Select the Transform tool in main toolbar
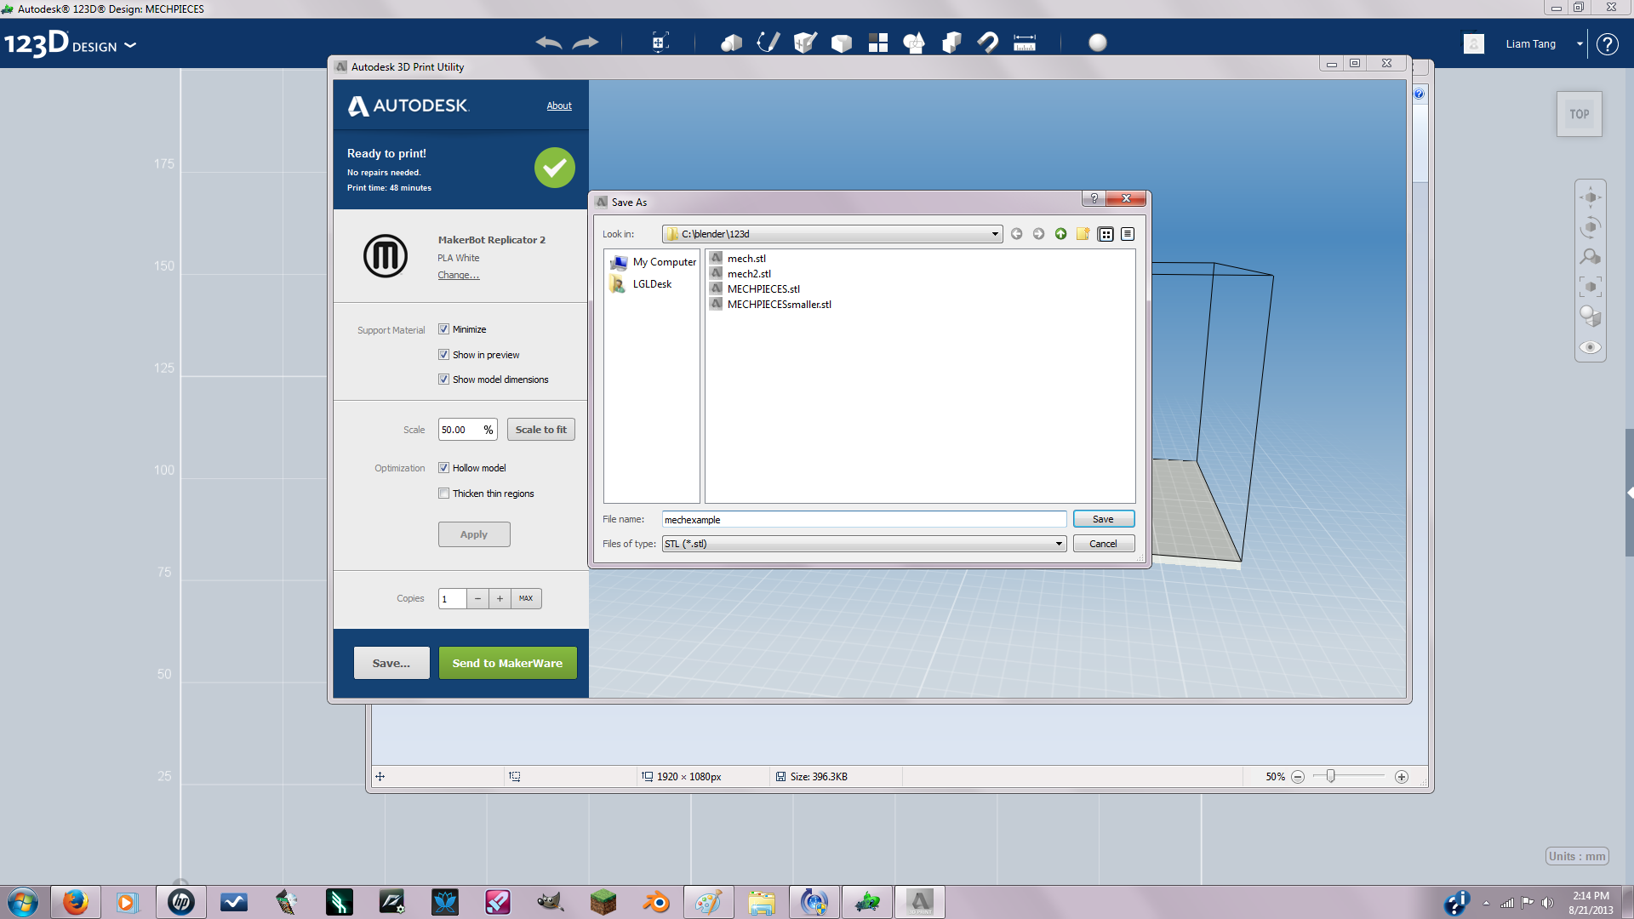The width and height of the screenshot is (1634, 919). tap(660, 43)
